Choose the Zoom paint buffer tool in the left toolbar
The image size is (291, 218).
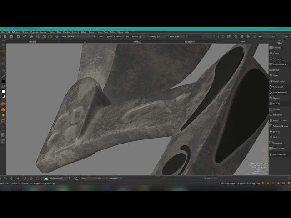tap(3, 57)
